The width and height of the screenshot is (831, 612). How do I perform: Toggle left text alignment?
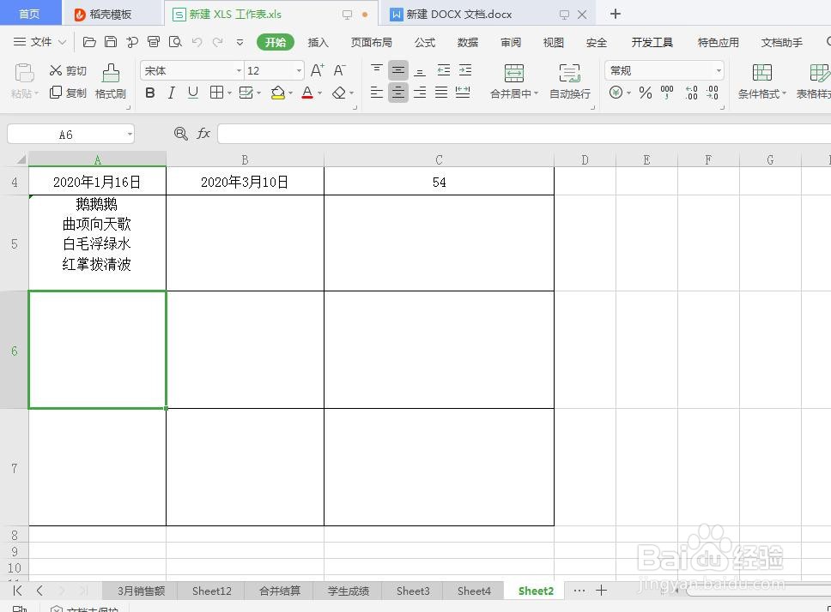point(376,93)
